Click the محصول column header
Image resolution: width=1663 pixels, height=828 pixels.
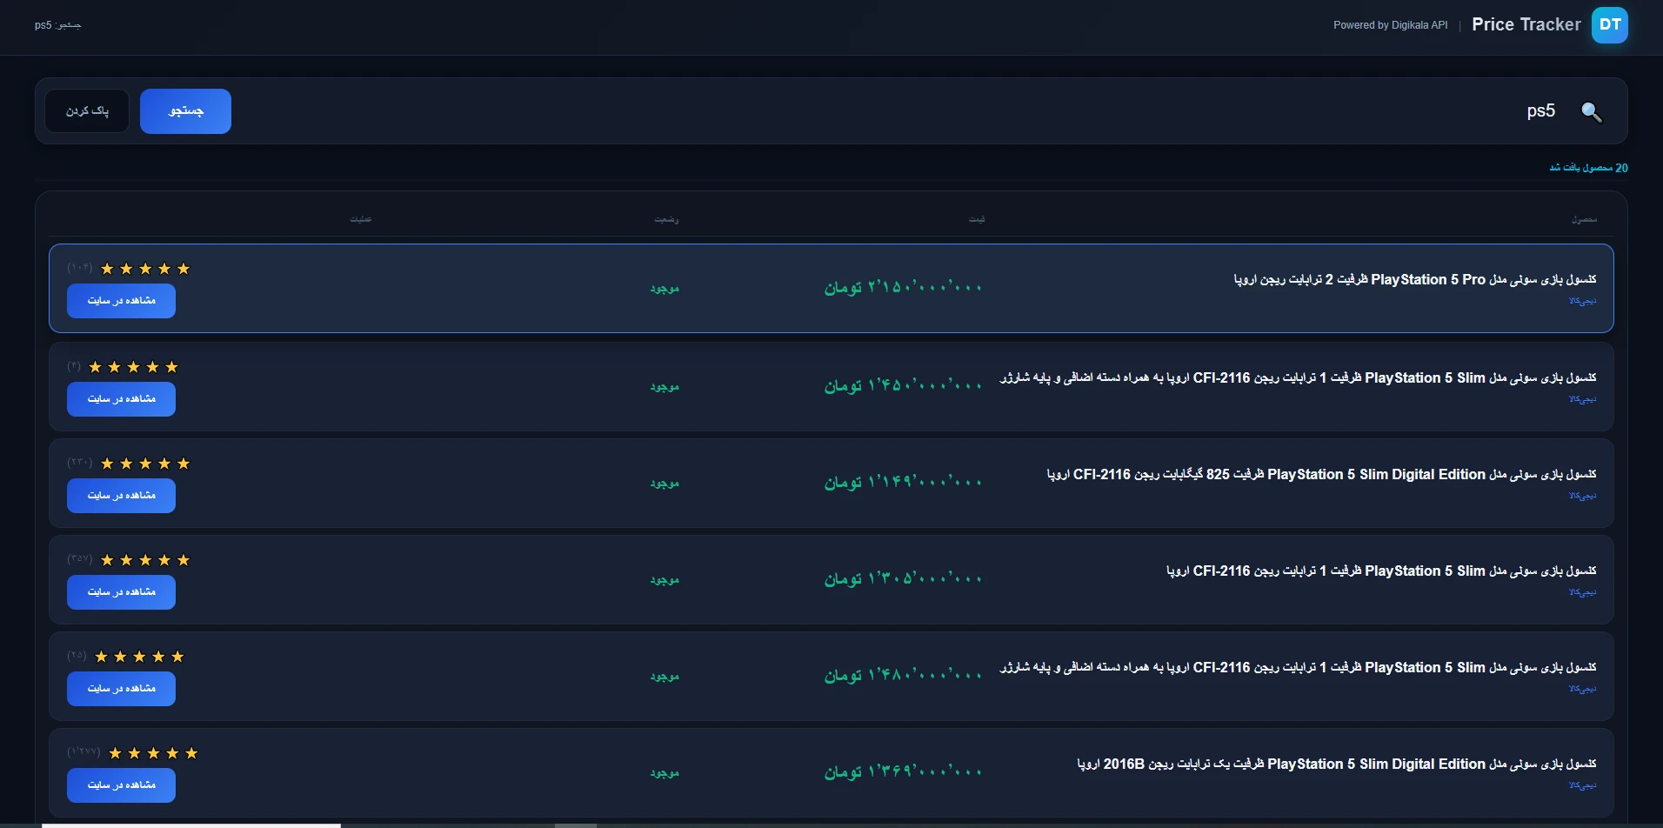(1584, 219)
